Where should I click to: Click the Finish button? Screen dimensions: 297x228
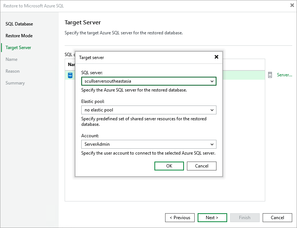[245, 218]
